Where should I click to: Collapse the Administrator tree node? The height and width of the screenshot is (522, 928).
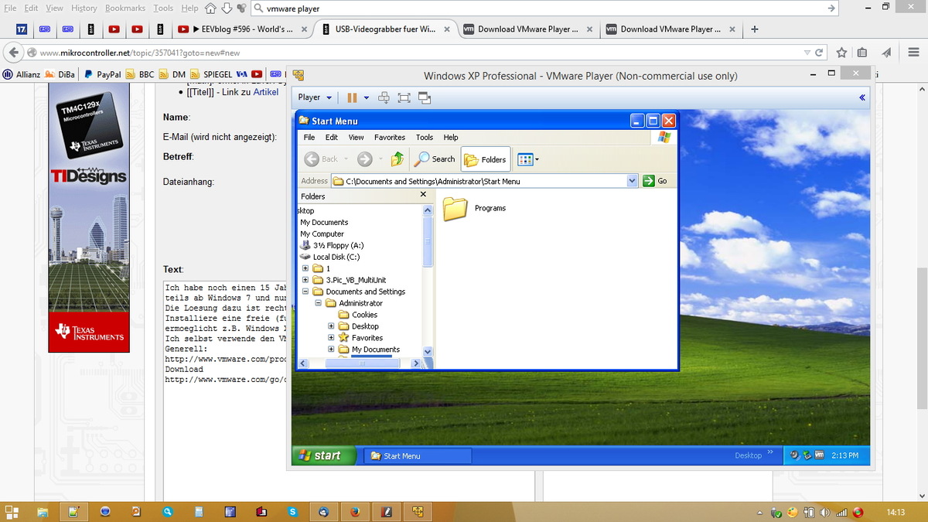[x=318, y=303]
